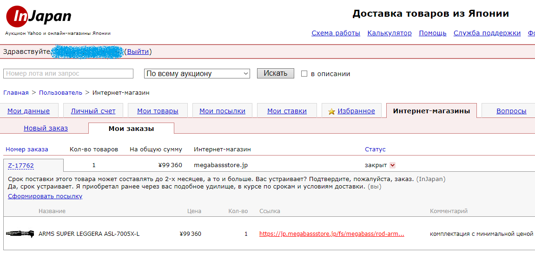The width and height of the screenshot is (535, 253).
Task: Click the закрыт status text
Action: click(x=376, y=165)
